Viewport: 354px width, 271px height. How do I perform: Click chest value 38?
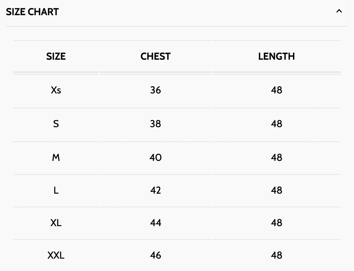coord(156,124)
